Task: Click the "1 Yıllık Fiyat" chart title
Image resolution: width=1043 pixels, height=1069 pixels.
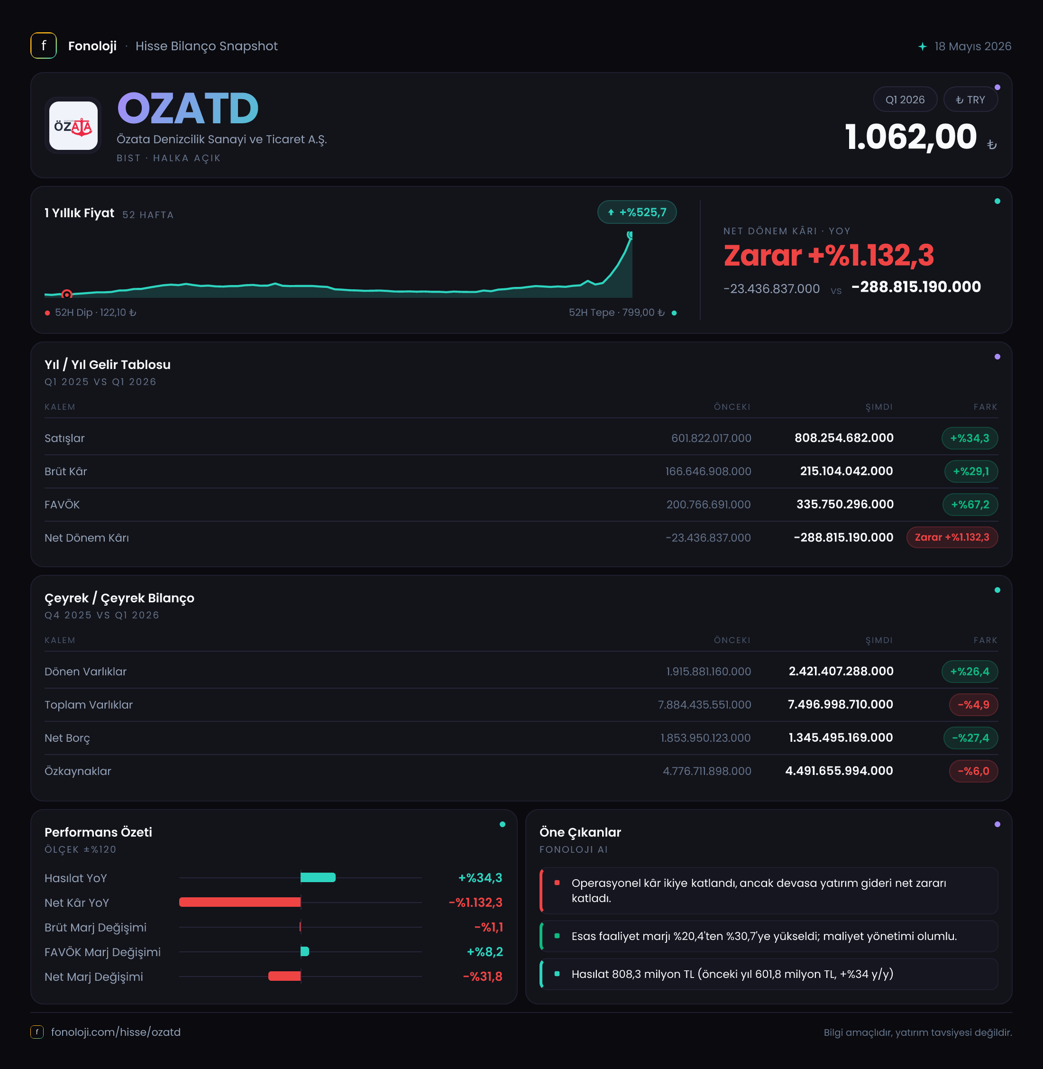Action: (x=80, y=212)
